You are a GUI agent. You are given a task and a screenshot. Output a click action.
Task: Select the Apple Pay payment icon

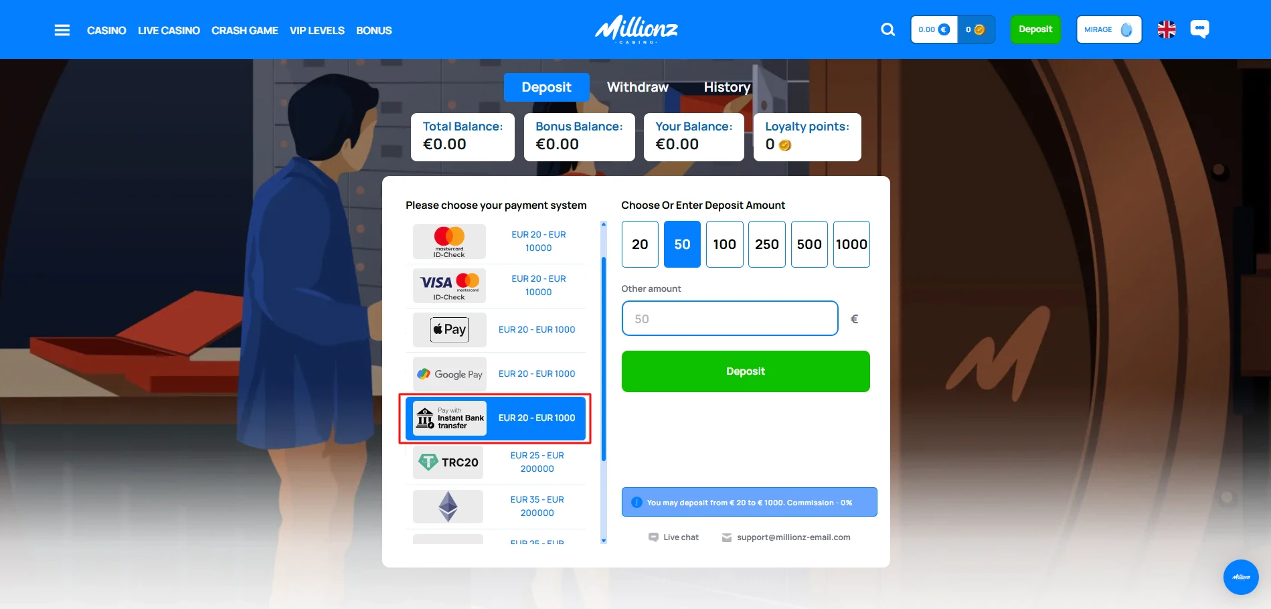tap(449, 329)
